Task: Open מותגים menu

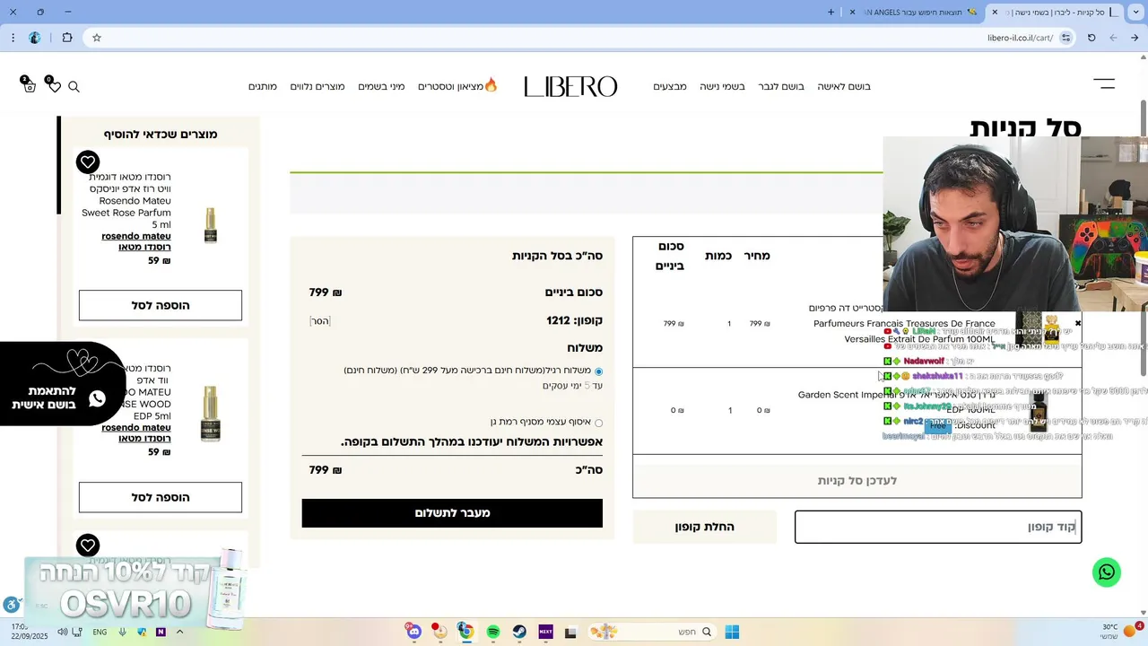Action: pos(263,86)
